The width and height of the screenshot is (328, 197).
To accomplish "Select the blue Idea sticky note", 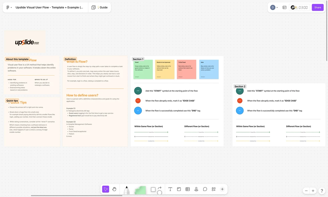I will [x=209, y=69].
